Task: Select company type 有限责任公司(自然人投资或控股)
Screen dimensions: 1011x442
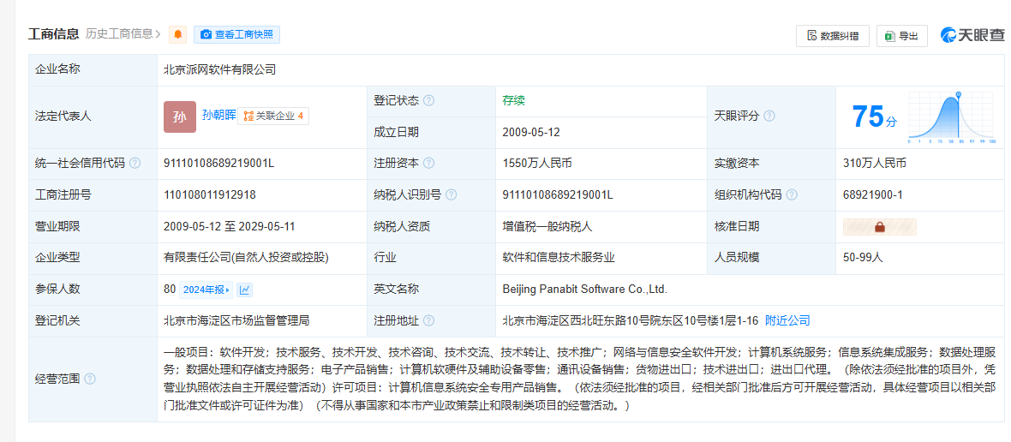Action: pos(246,258)
